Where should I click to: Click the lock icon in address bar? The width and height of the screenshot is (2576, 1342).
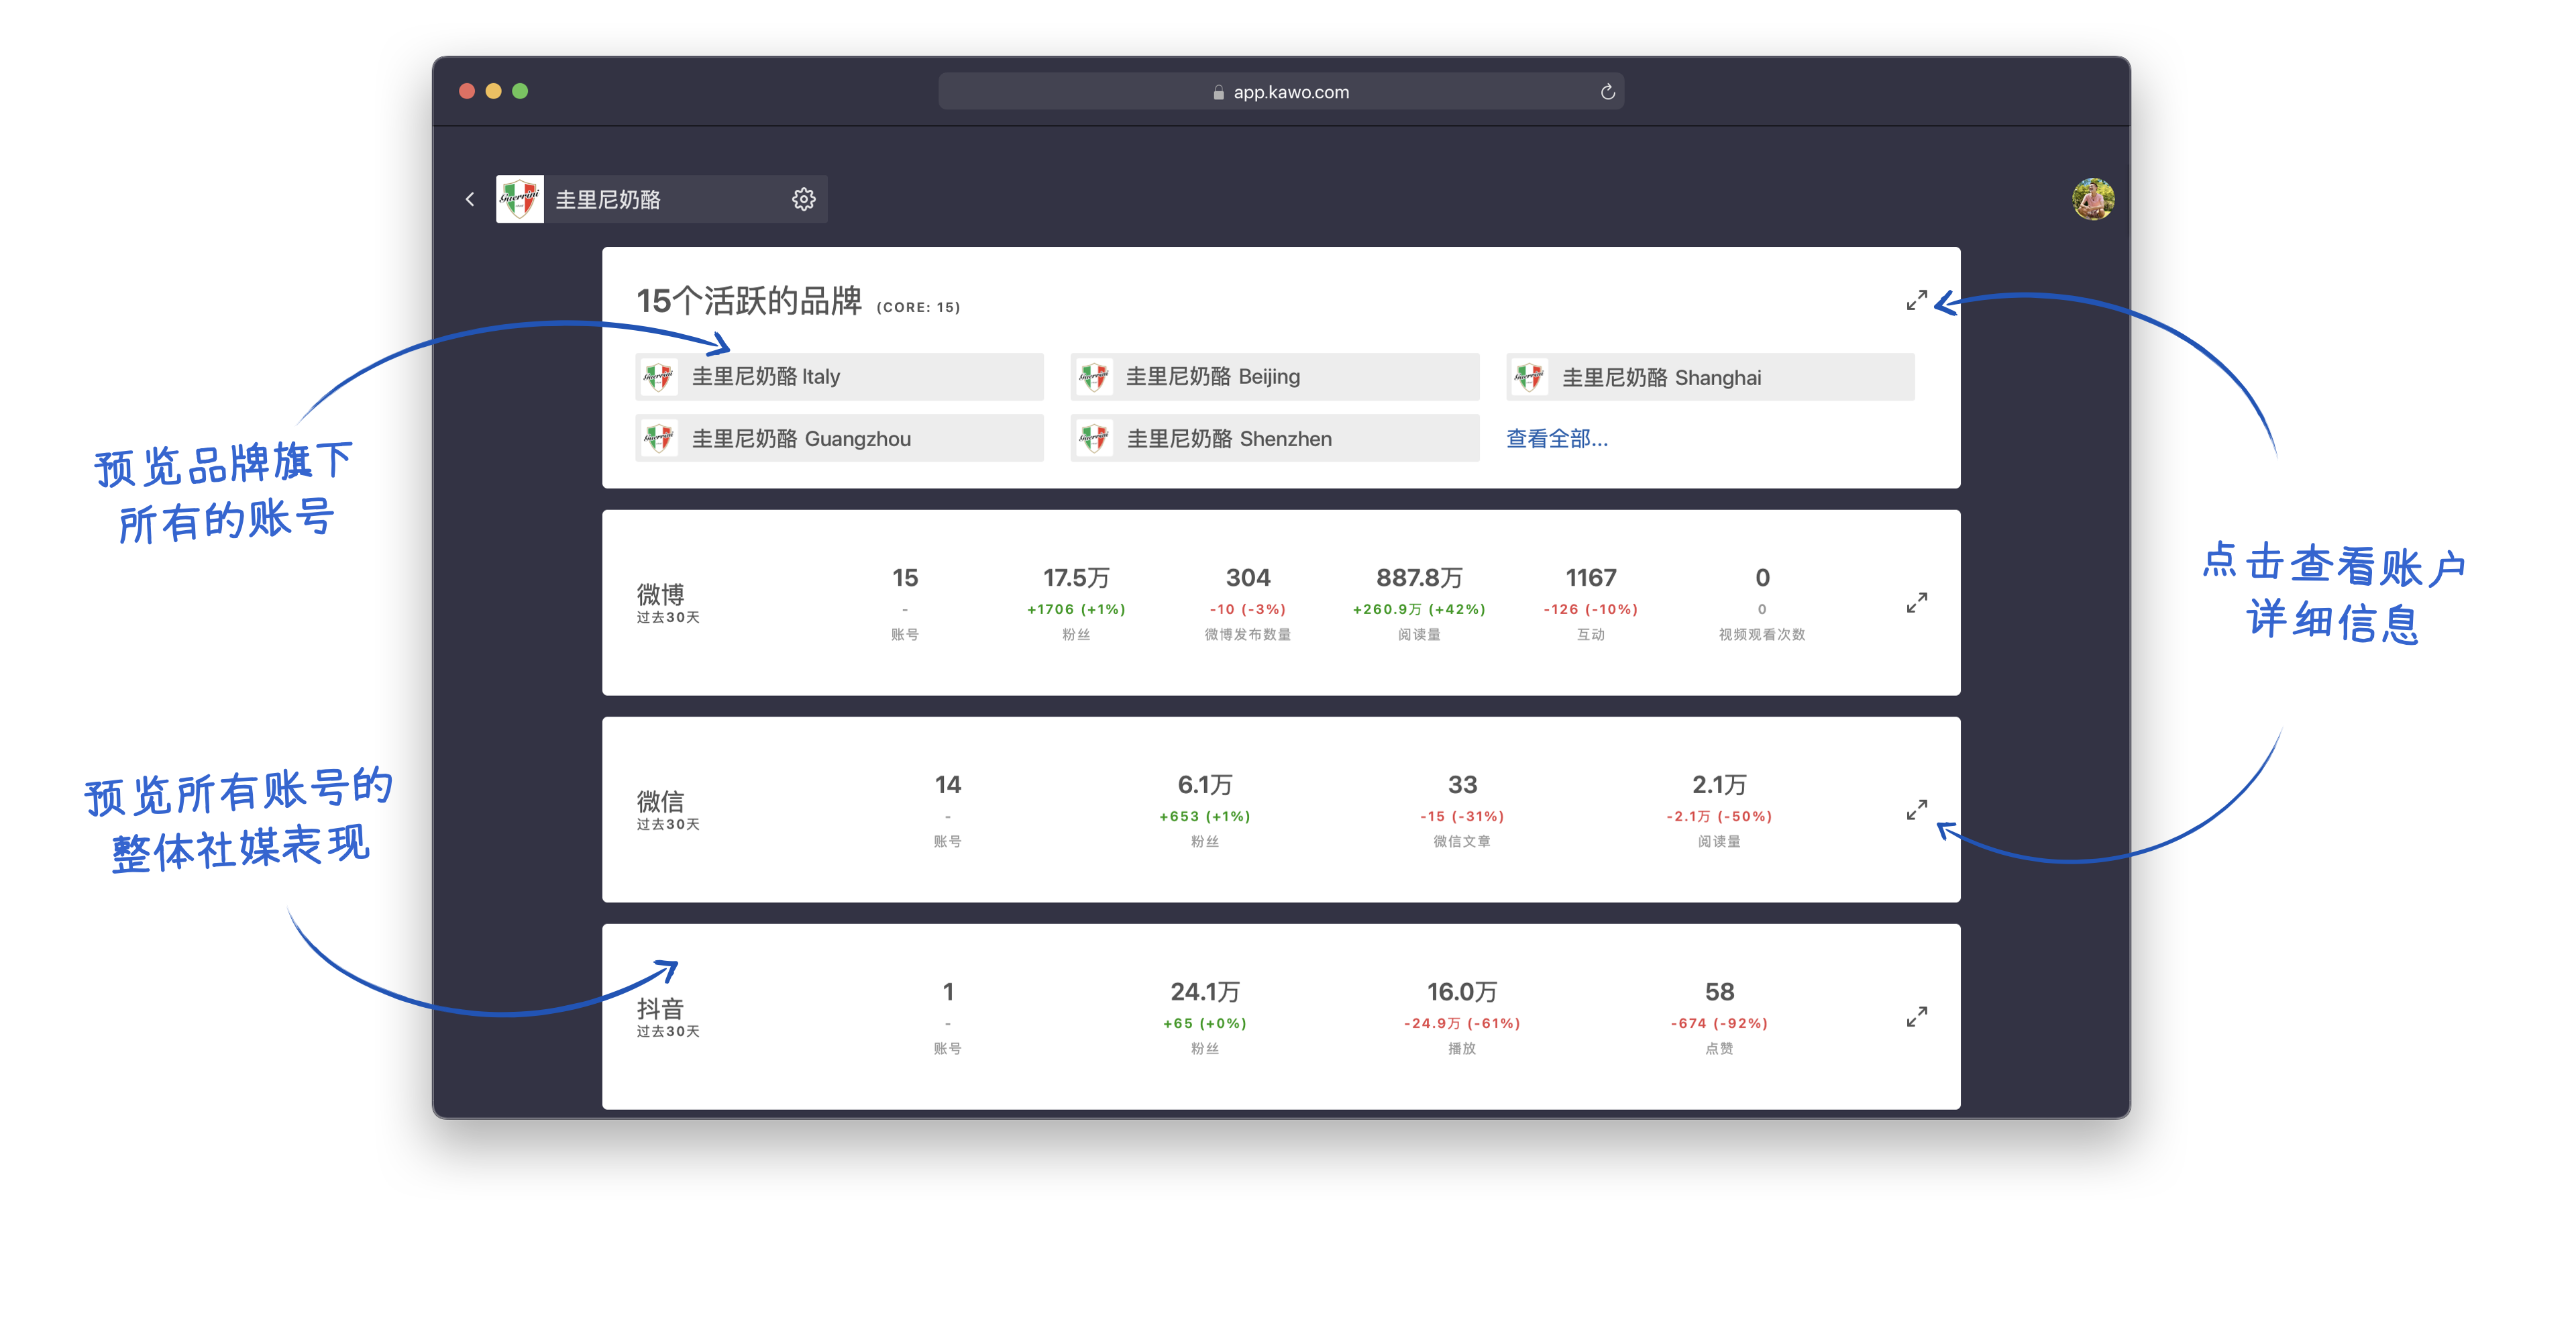(1218, 93)
